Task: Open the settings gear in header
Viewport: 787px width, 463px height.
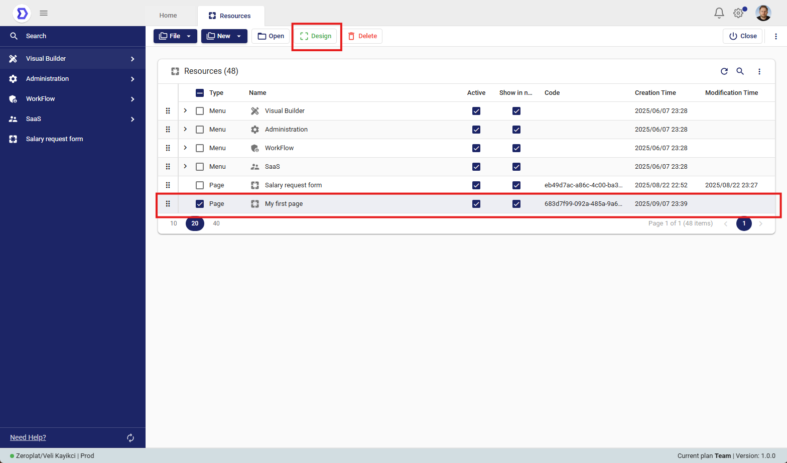Action: coord(738,13)
